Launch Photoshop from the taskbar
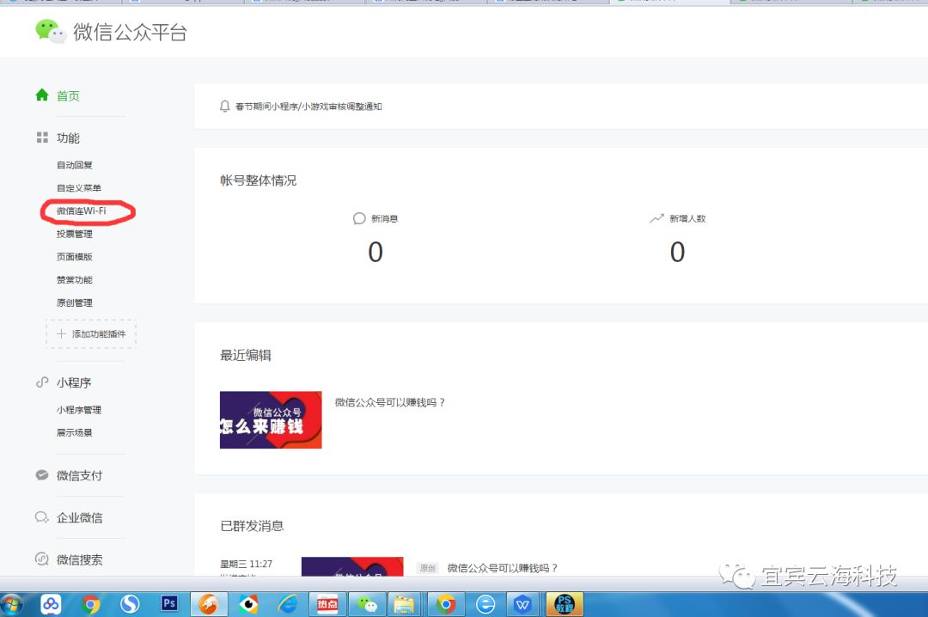This screenshot has height=617, width=928. tap(169, 603)
